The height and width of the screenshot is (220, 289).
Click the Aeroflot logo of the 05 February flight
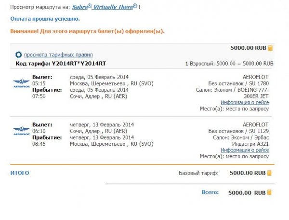click(x=21, y=82)
